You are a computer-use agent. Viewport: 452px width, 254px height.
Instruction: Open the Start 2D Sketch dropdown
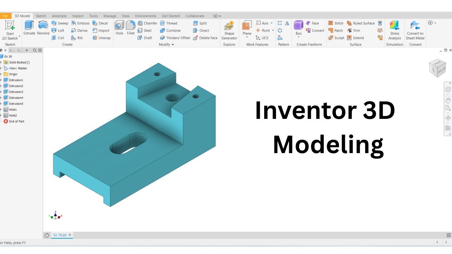pyautogui.click(x=19, y=36)
